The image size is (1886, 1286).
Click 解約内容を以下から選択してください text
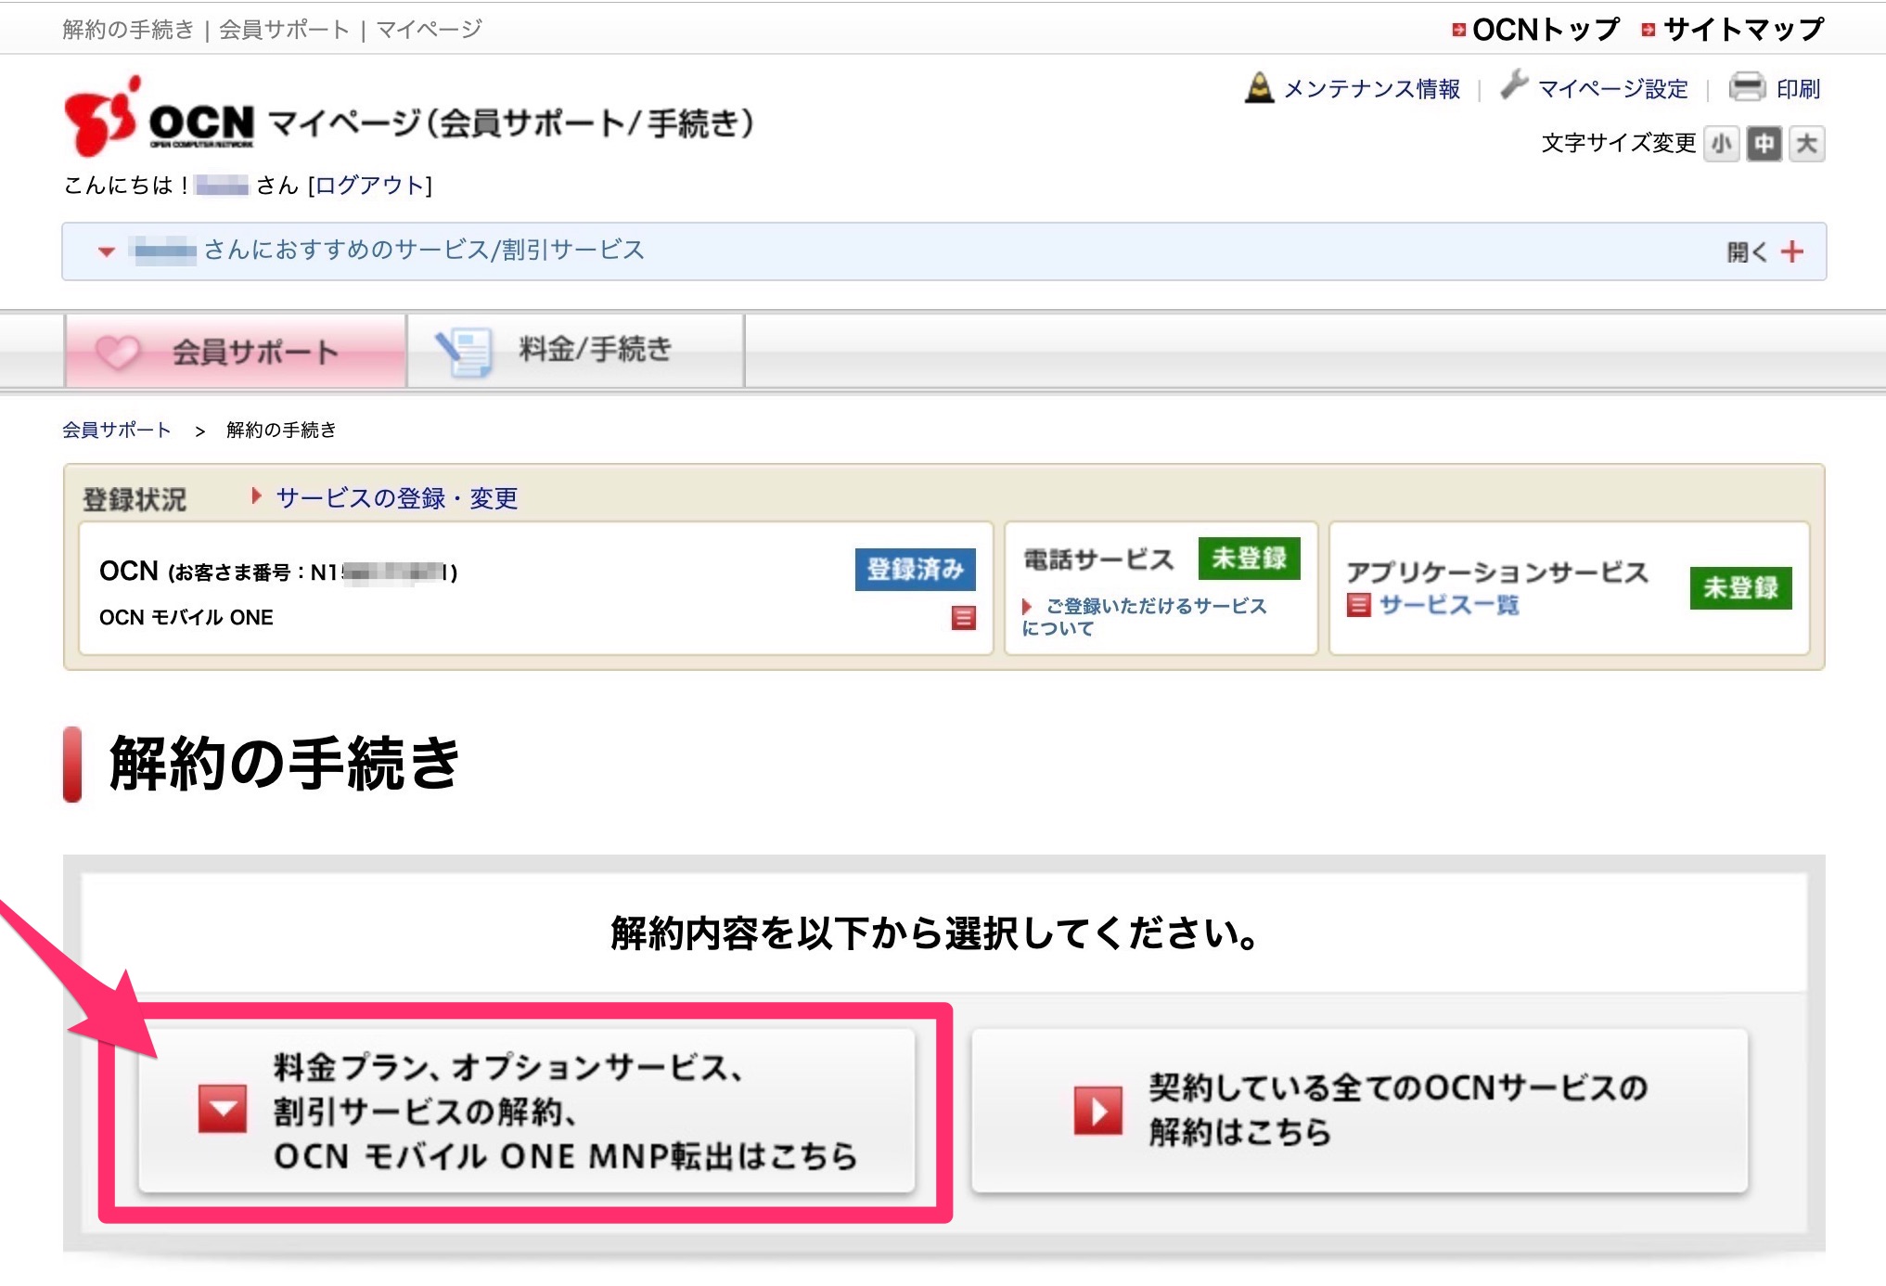[935, 933]
